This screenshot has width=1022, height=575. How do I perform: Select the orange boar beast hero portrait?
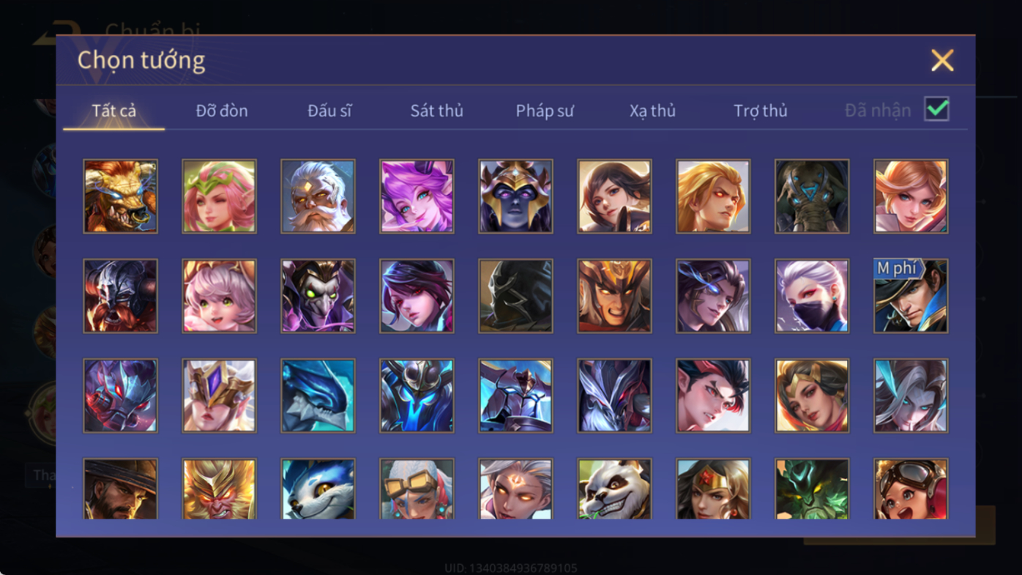(120, 196)
